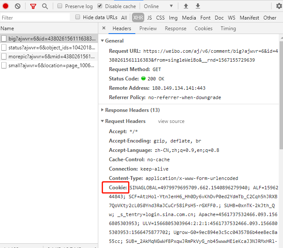Select big?ajwvr request row icon
Image resolution: width=283 pixels, height=248 pixels.
[4, 38]
